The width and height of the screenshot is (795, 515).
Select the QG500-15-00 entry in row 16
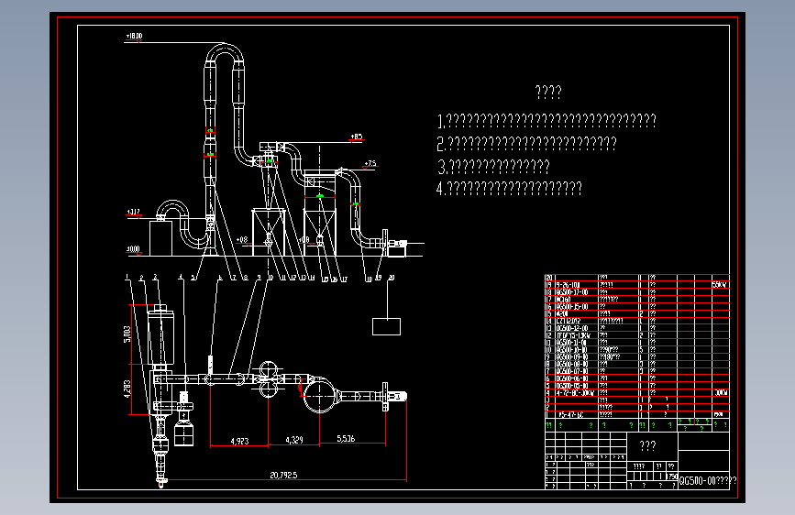click(x=572, y=306)
